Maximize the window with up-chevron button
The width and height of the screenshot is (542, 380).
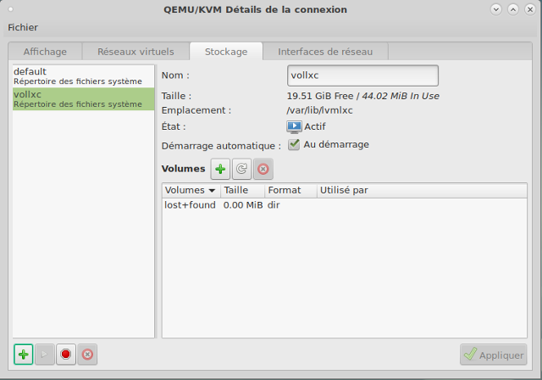pos(513,9)
